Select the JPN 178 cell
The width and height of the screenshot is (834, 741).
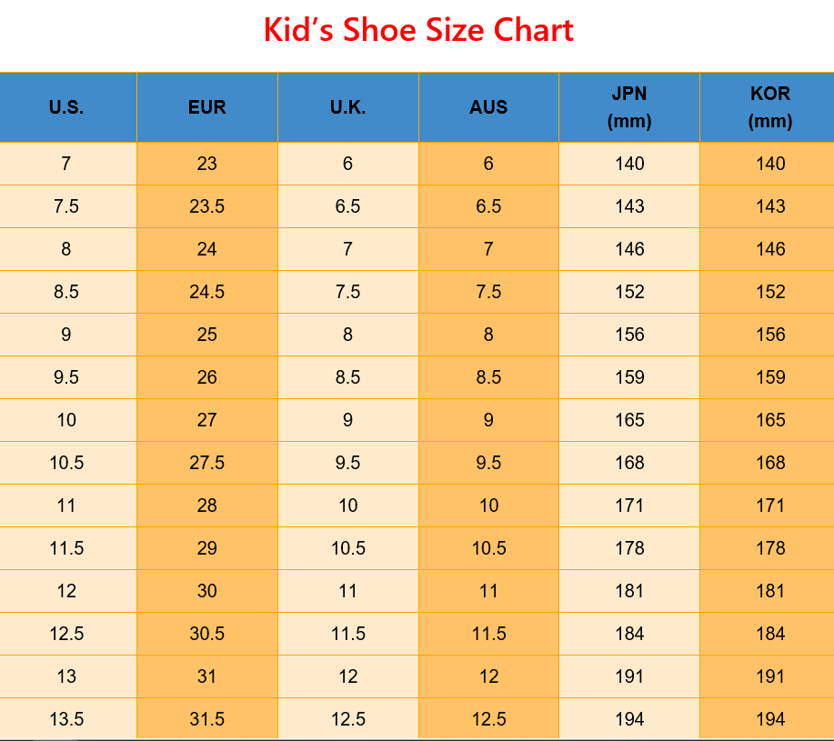629,548
